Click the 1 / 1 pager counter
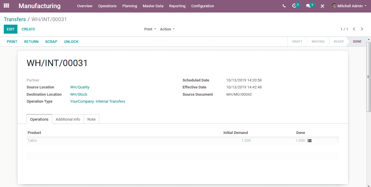Image resolution: width=371 pixels, height=187 pixels. click(344, 29)
